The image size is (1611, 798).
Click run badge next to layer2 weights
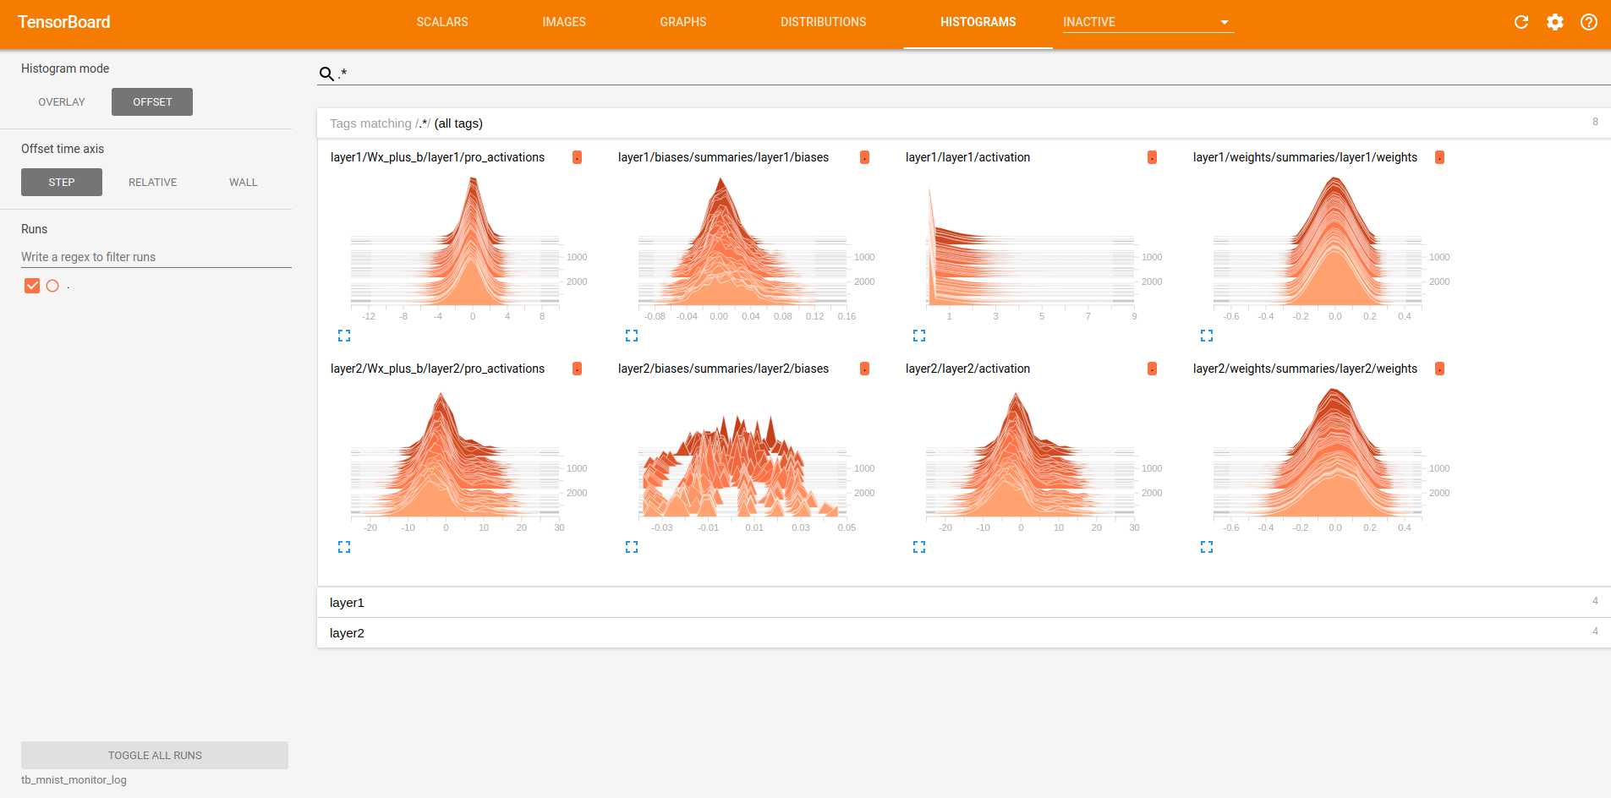click(1439, 369)
